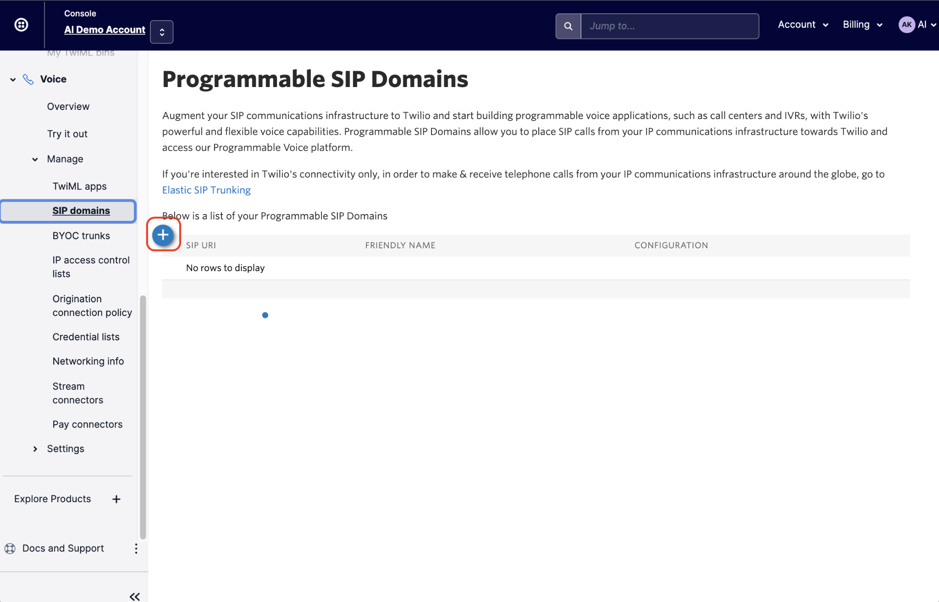Image resolution: width=939 pixels, height=602 pixels.
Task: Click the Docs and Support options icon
Action: (136, 548)
